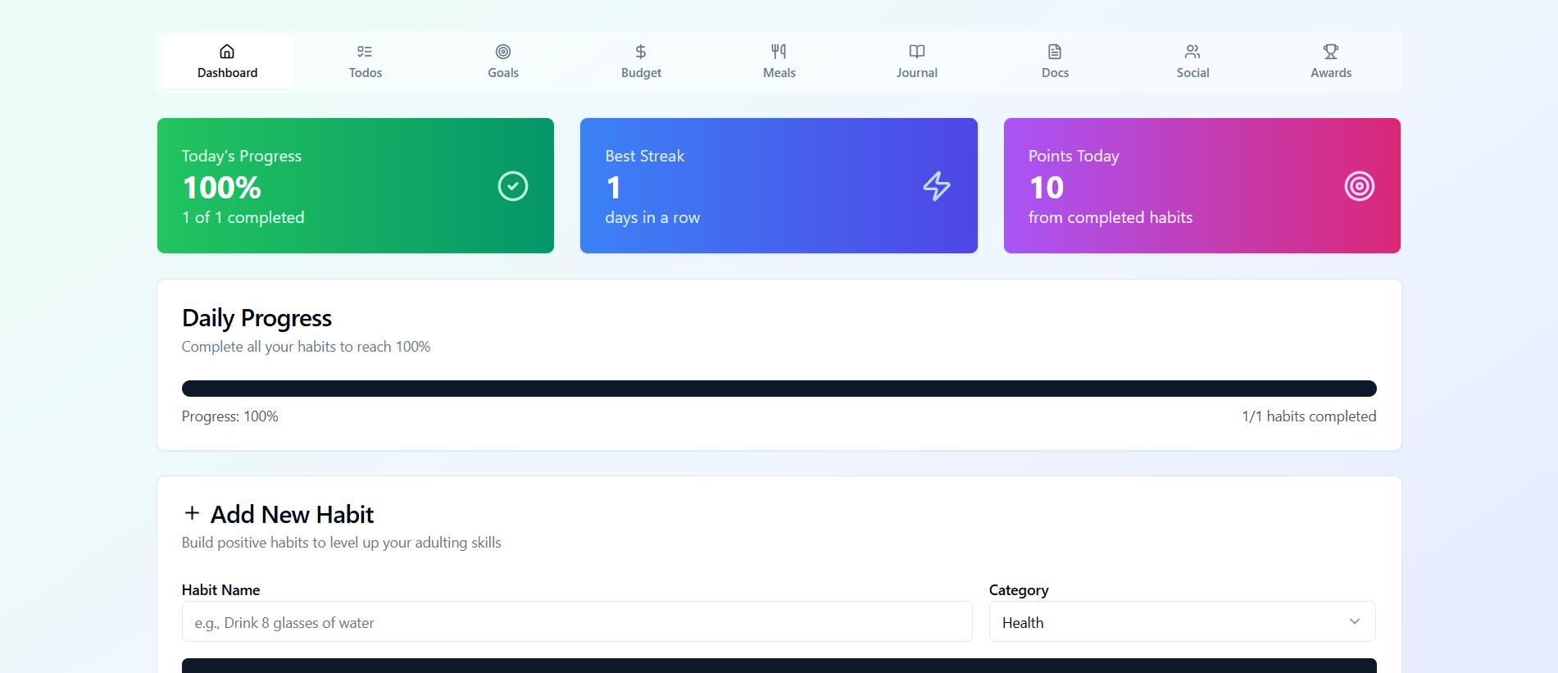Viewport: 1558px width, 673px height.
Task: Switch to the Awards tab
Action: (1331, 62)
